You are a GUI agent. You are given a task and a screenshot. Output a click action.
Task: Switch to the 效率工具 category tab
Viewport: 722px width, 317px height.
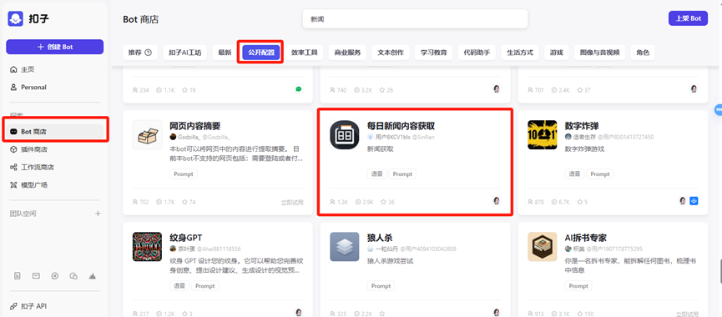(305, 53)
